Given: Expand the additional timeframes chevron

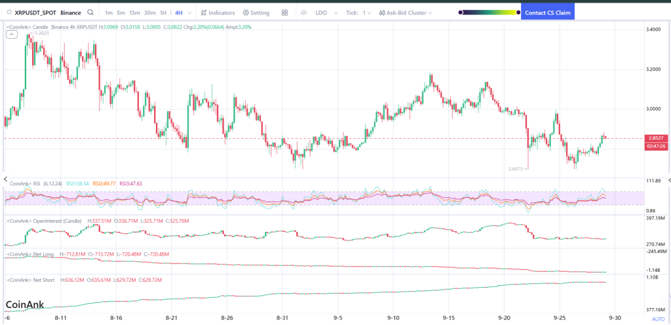Looking at the screenshot, I should click(189, 13).
